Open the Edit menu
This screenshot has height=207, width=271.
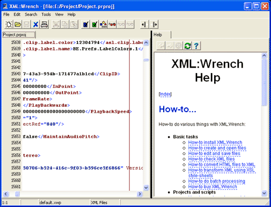coord(17,15)
